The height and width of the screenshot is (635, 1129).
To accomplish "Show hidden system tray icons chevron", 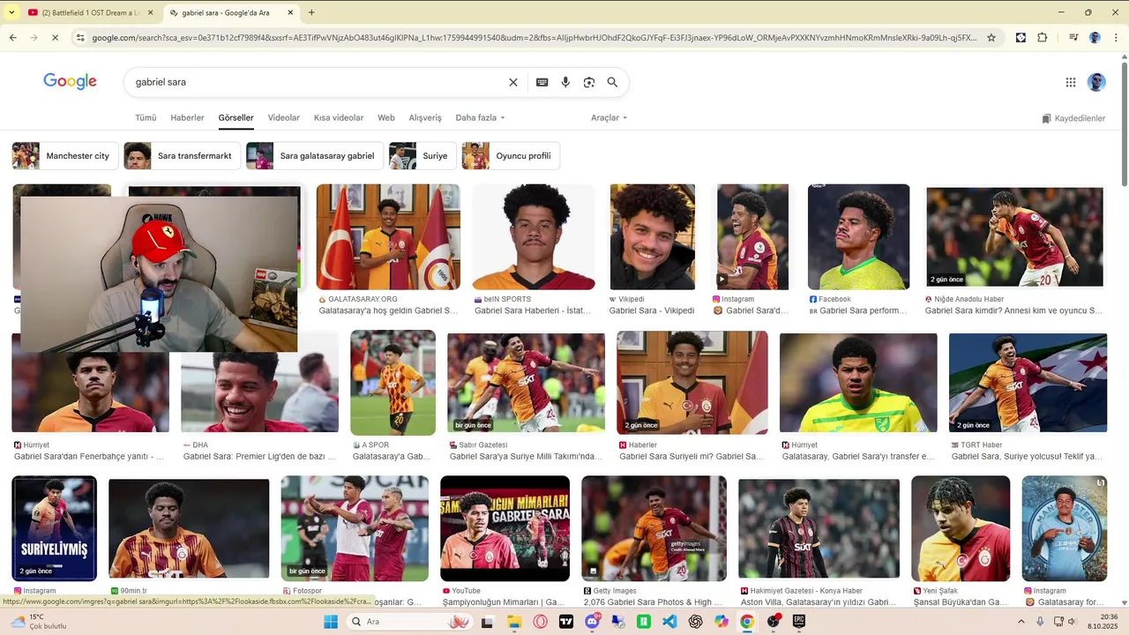I will [x=1021, y=622].
